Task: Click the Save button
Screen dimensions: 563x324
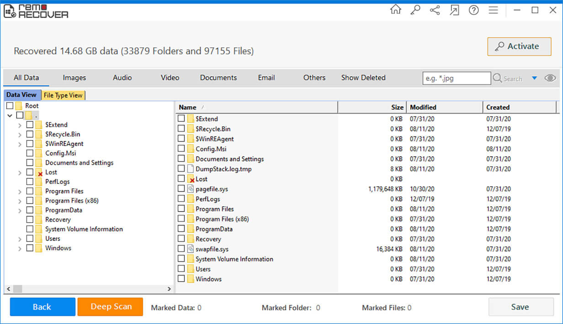Action: click(521, 307)
